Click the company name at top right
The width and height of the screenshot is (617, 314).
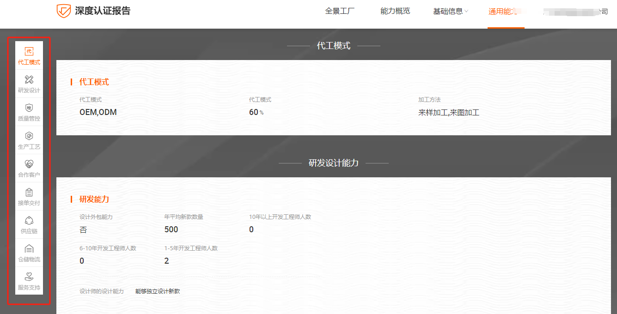pos(573,11)
